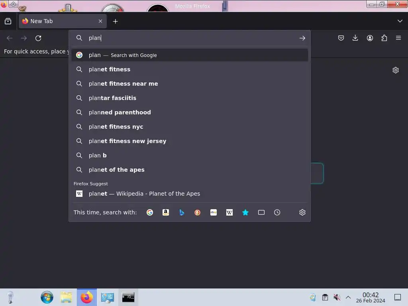Click the show desktop button in taskbar
The image size is (408, 306).
pyautogui.click(x=398, y=297)
